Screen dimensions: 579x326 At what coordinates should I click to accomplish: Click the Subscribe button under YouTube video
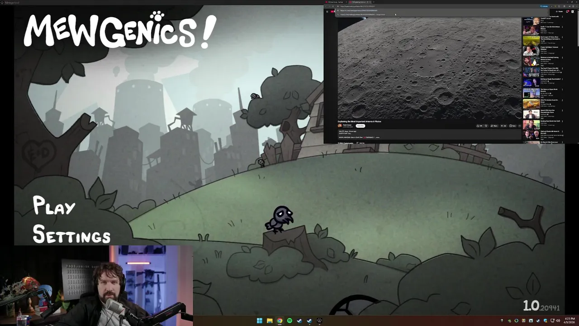[361, 126]
